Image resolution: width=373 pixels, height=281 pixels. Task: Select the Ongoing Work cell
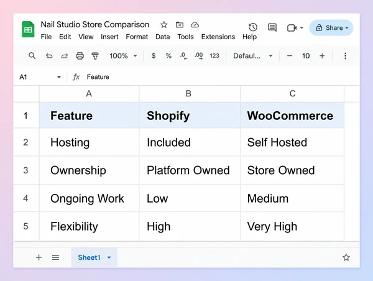coord(89,198)
